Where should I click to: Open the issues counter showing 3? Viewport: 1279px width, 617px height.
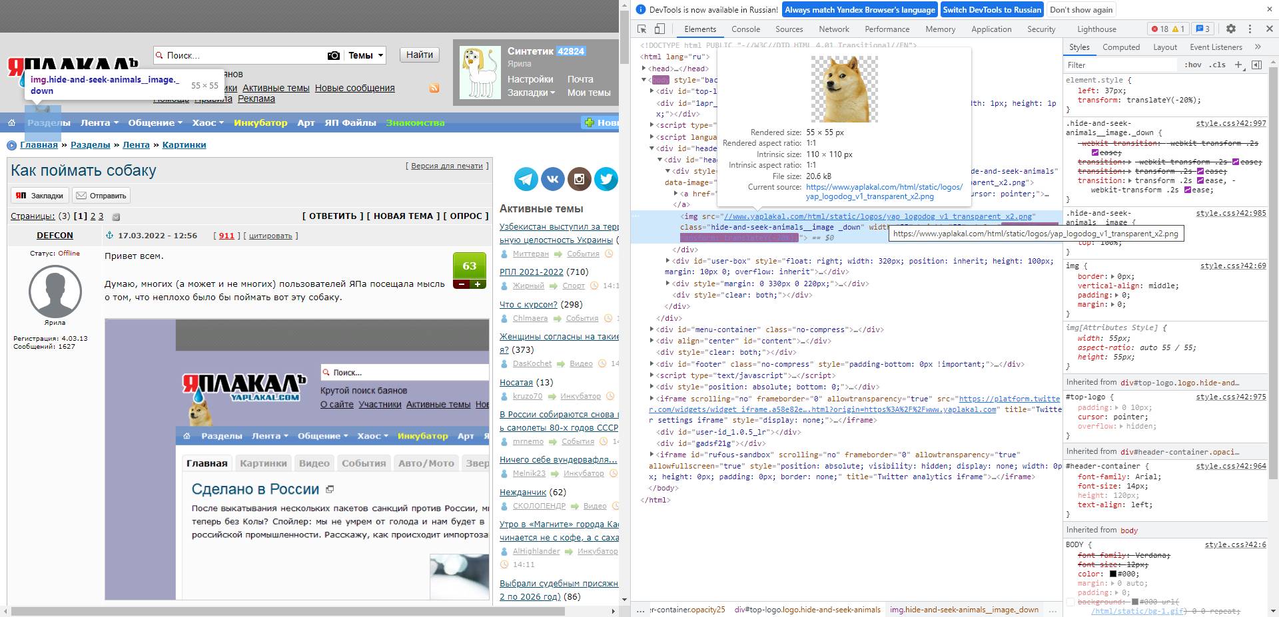[1202, 29]
